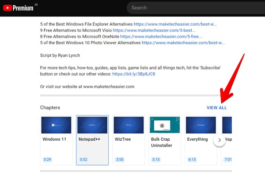Jump to timestamp 5:15

click(156, 160)
